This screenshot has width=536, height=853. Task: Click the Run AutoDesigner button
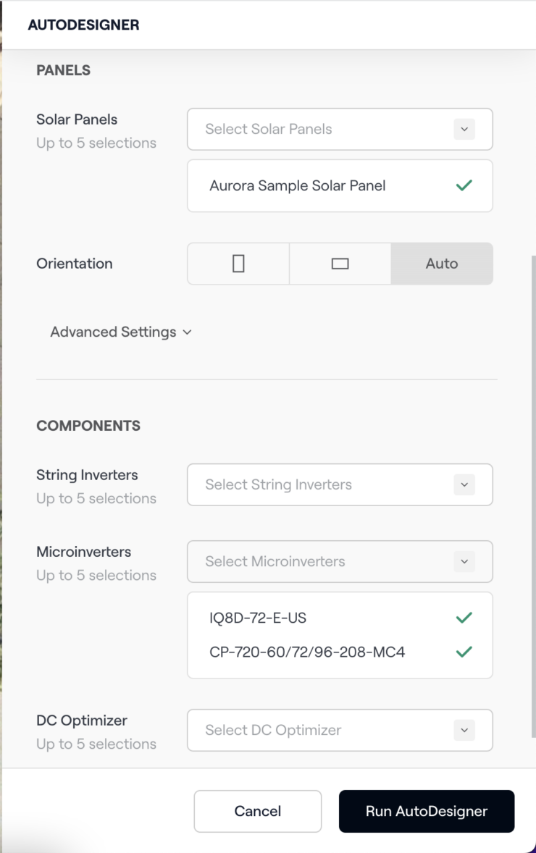426,811
